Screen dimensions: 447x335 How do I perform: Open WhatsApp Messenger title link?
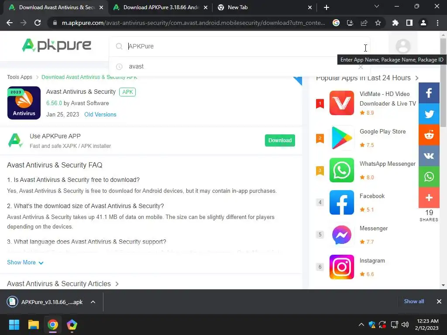(388, 164)
